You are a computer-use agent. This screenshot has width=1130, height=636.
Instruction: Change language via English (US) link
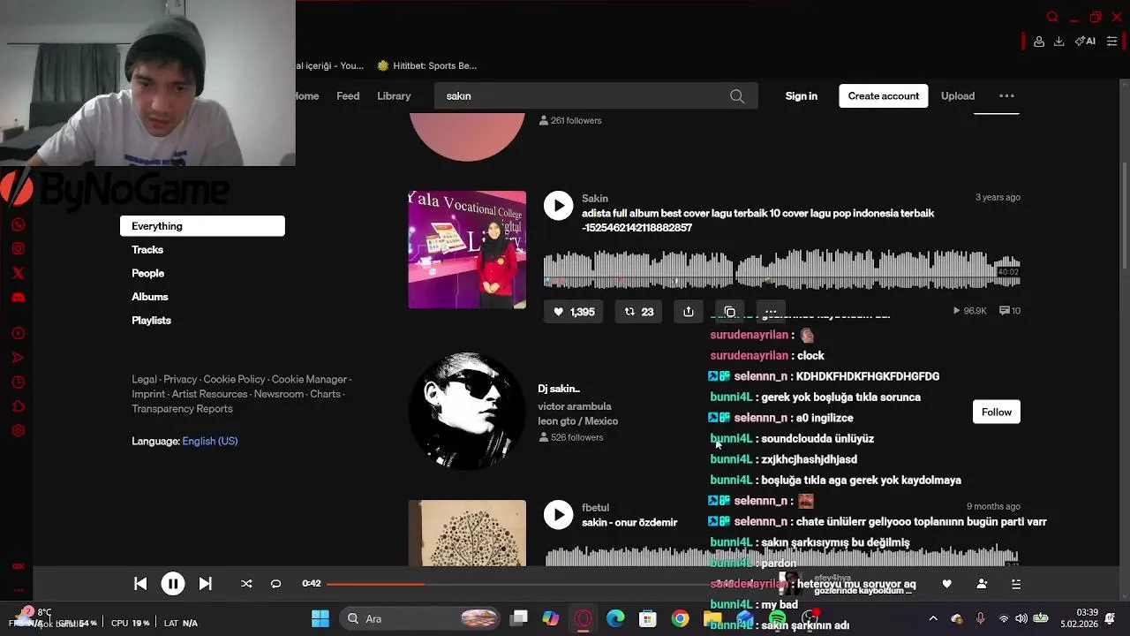point(210,441)
